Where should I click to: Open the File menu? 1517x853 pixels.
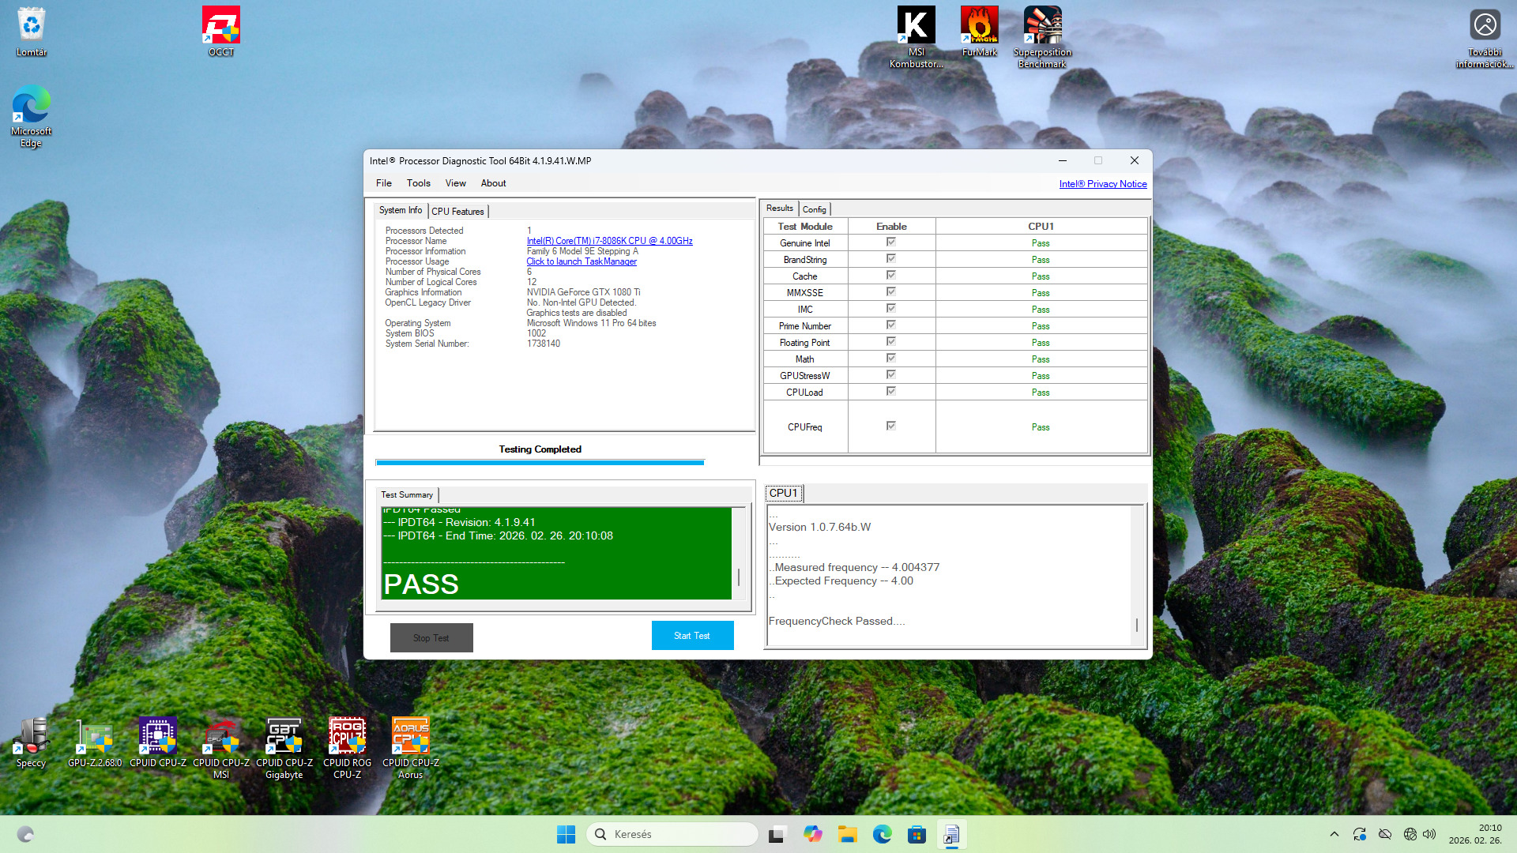tap(383, 183)
